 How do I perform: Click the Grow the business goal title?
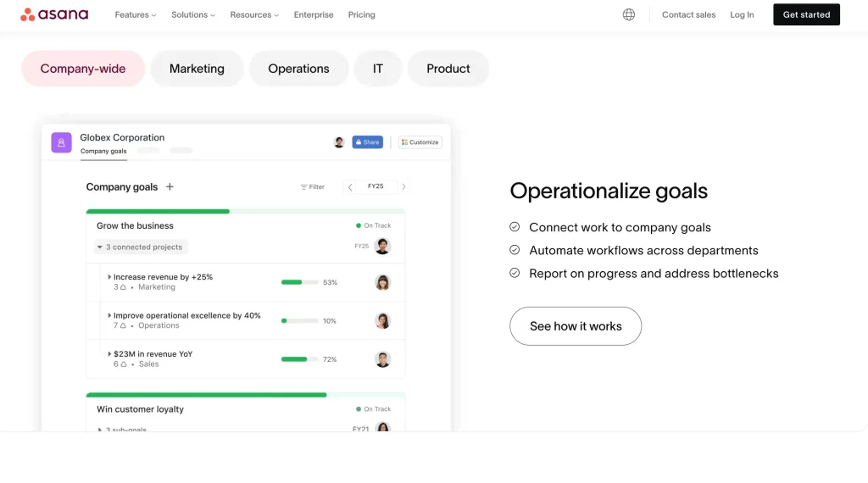(135, 225)
